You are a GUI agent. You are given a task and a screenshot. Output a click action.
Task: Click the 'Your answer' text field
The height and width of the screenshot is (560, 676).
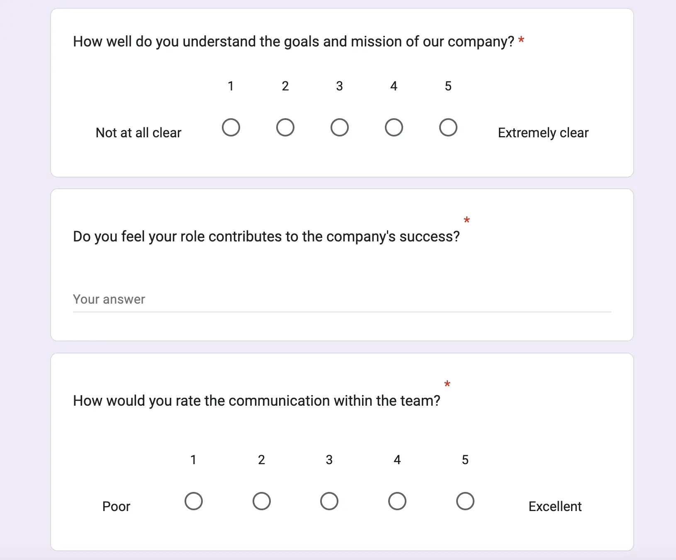[x=342, y=299]
